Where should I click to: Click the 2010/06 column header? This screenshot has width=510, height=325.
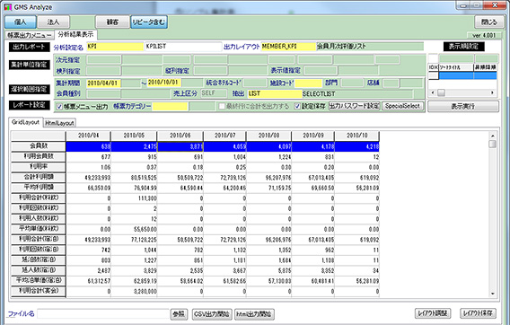[x=180, y=136]
